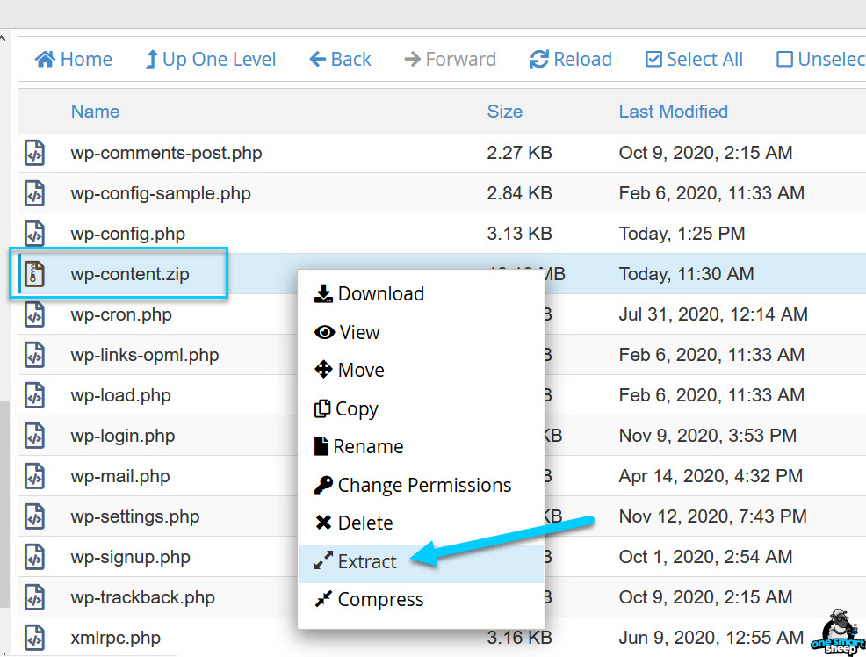Click the file icon for wp-login.php
Viewport: 866px width, 657px height.
click(x=34, y=436)
